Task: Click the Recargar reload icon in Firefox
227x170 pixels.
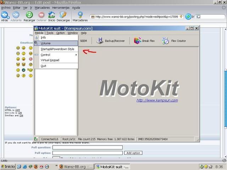Action: pyautogui.click(x=29, y=15)
